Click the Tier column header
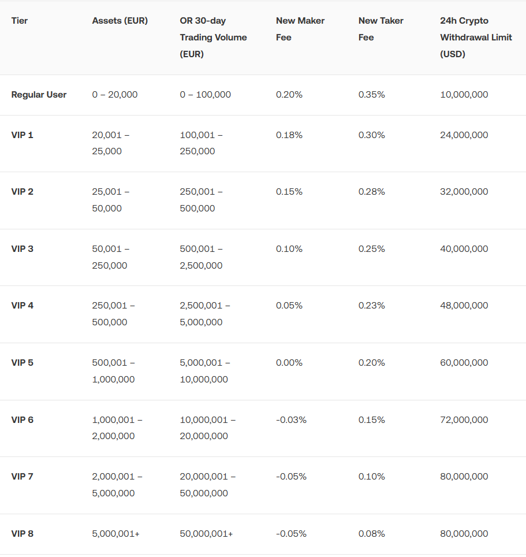Screen dimensions: 526x557 [x=20, y=21]
